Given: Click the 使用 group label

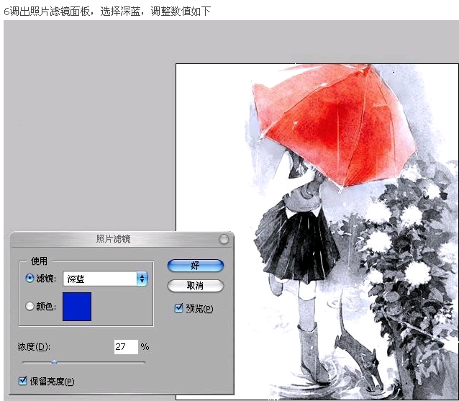Looking at the screenshot, I should point(39,261).
